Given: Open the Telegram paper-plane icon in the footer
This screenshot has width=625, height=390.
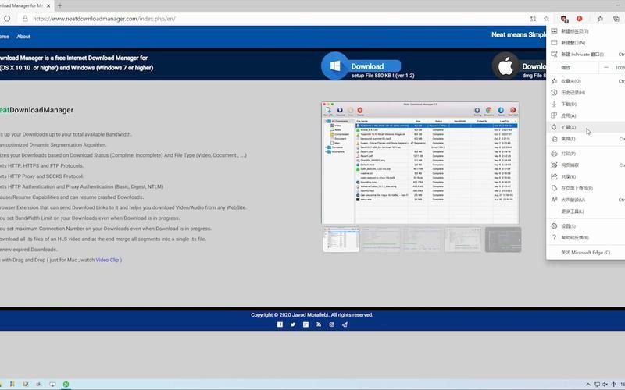Looking at the screenshot, I should 345,324.
